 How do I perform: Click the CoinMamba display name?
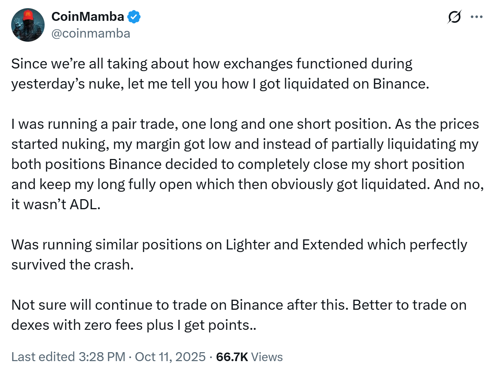click(88, 17)
